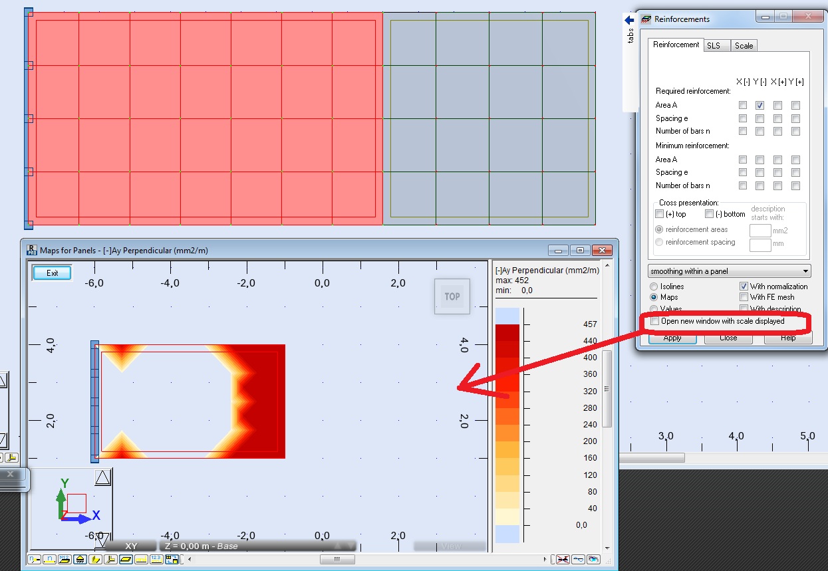Click level down arrow in Z selector
The height and width of the screenshot is (571, 828).
coord(351,546)
